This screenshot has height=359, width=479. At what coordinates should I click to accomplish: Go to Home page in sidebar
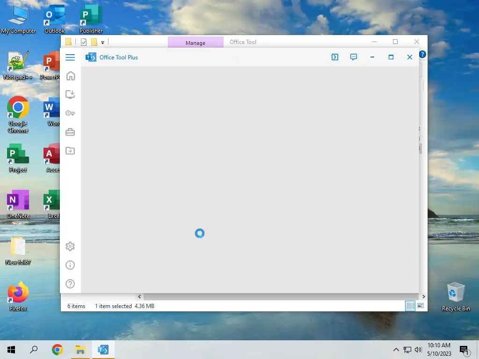point(70,76)
